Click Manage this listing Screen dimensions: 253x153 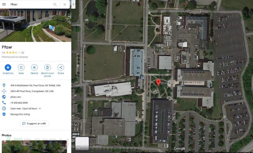click(20, 114)
